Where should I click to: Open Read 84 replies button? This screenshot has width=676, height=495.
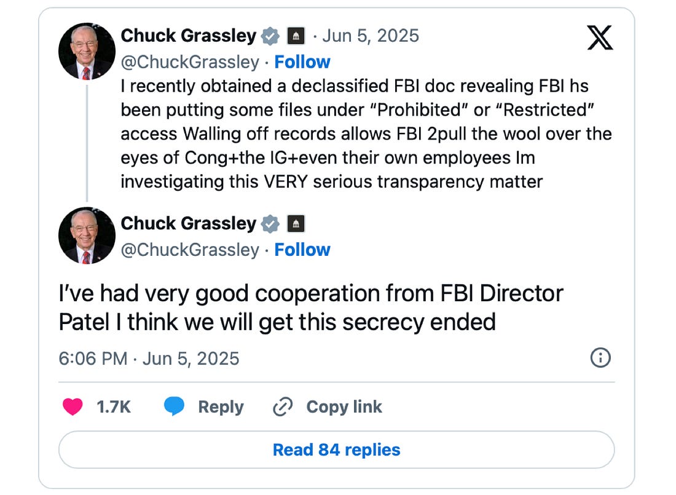pyautogui.click(x=336, y=449)
